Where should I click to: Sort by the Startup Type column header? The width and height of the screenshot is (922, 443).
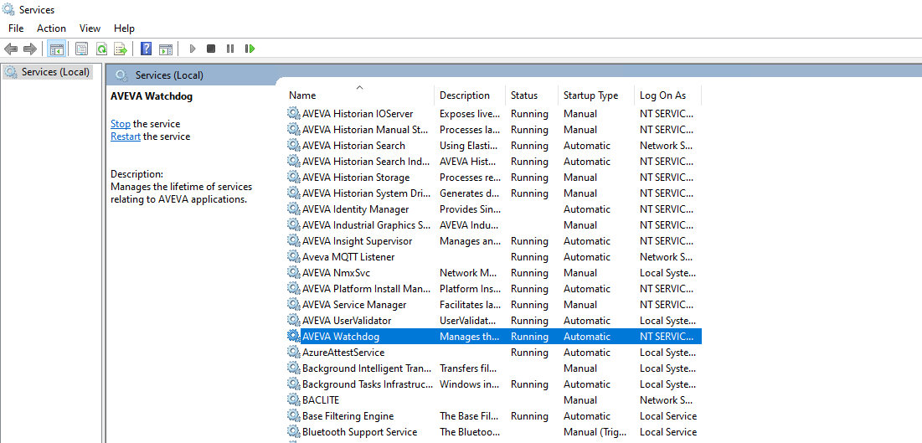coord(590,95)
